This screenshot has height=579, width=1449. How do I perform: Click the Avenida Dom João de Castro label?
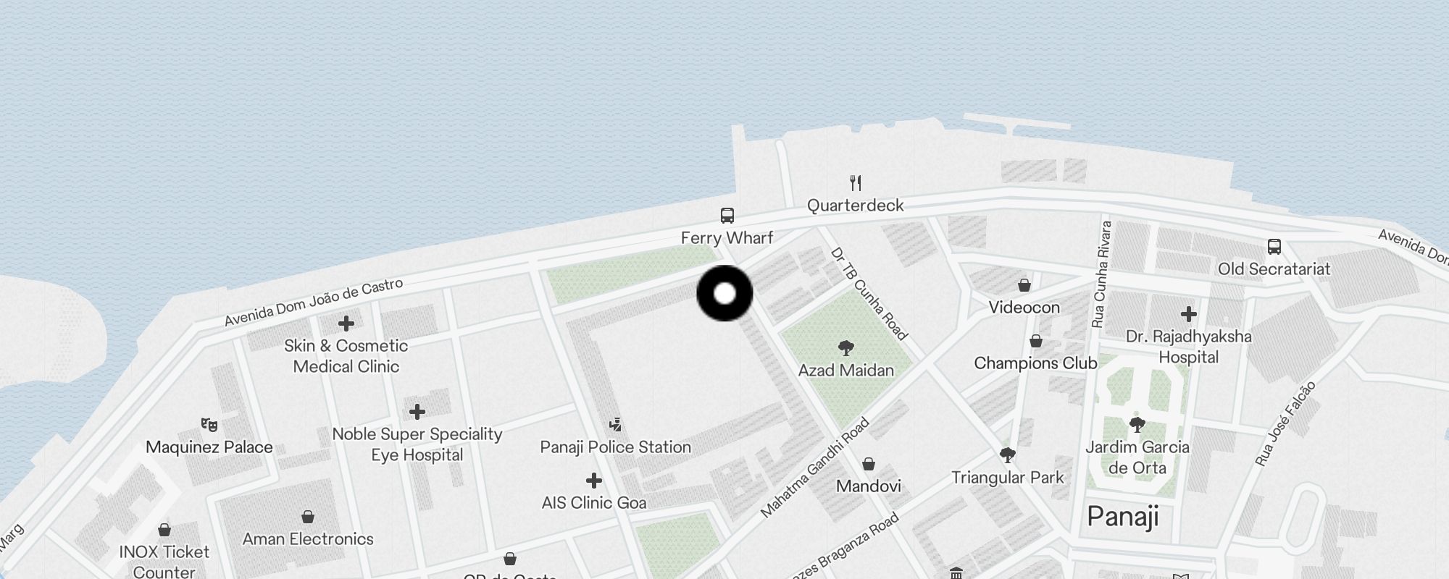tap(313, 303)
